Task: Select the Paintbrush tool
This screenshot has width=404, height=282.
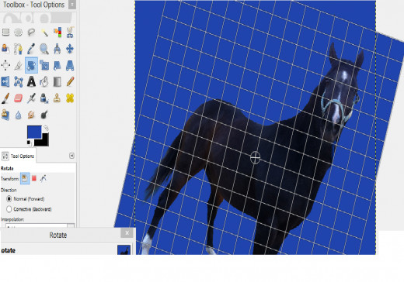Action: [x=5, y=98]
